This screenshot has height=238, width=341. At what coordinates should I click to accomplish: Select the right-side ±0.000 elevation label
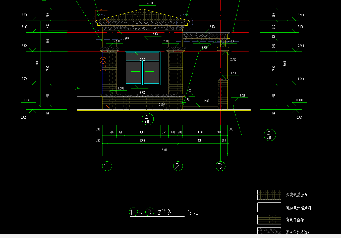coord(299,100)
